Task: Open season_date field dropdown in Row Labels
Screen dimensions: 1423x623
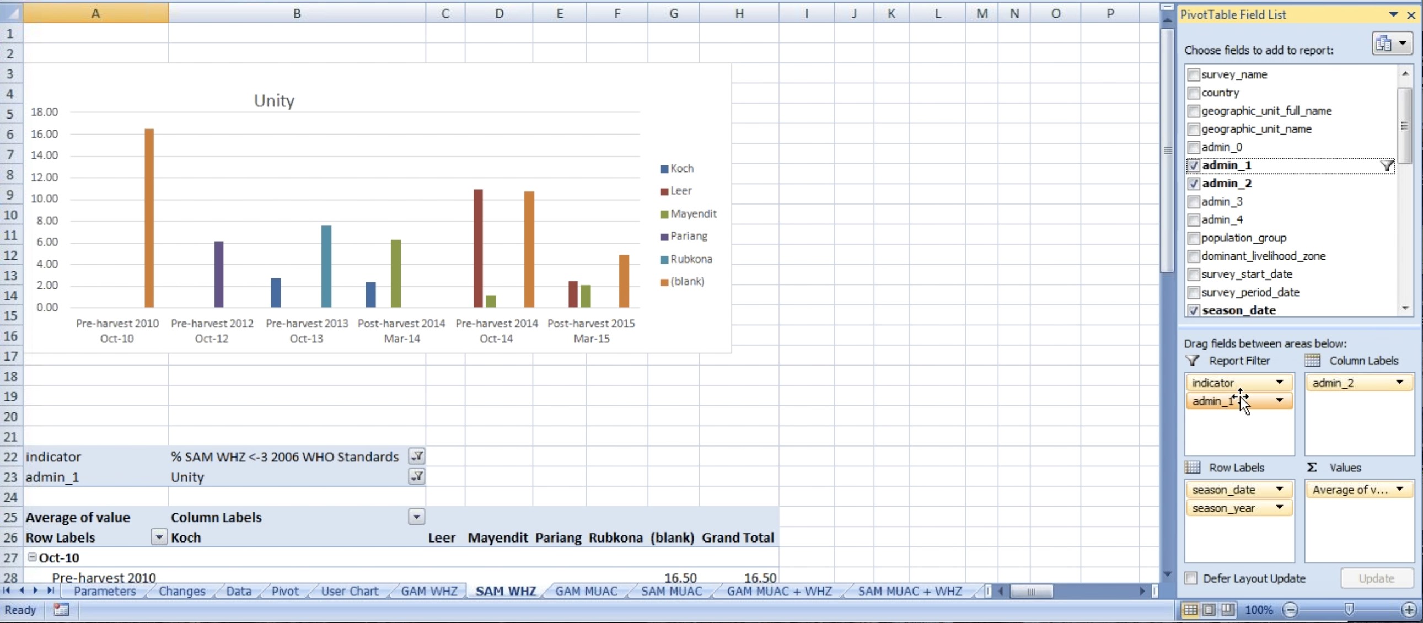Action: tap(1279, 490)
